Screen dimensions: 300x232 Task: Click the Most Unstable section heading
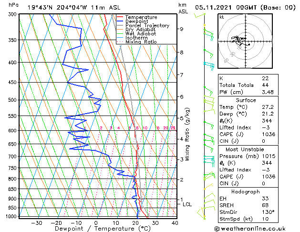coord(245,149)
